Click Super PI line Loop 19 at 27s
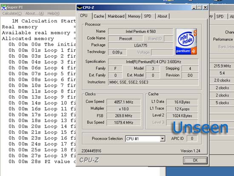 pyautogui.click(x=42, y=156)
